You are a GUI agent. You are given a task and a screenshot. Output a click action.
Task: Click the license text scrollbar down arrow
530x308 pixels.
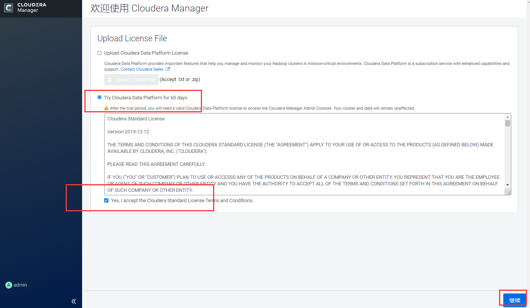pos(507,185)
